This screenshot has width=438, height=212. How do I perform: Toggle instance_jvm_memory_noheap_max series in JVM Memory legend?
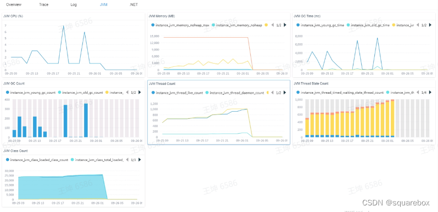click(180, 25)
